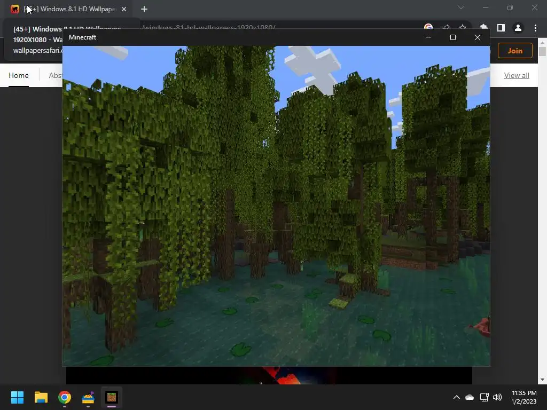Open the volume speaker tray icon
This screenshot has height=410, width=547.
(x=497, y=397)
